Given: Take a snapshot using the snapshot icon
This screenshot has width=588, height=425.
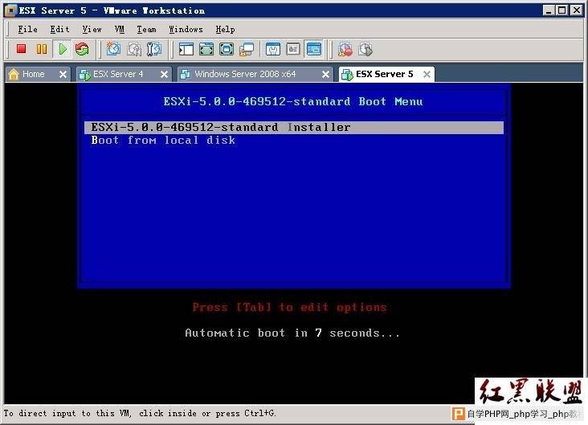Looking at the screenshot, I should pyautogui.click(x=114, y=50).
